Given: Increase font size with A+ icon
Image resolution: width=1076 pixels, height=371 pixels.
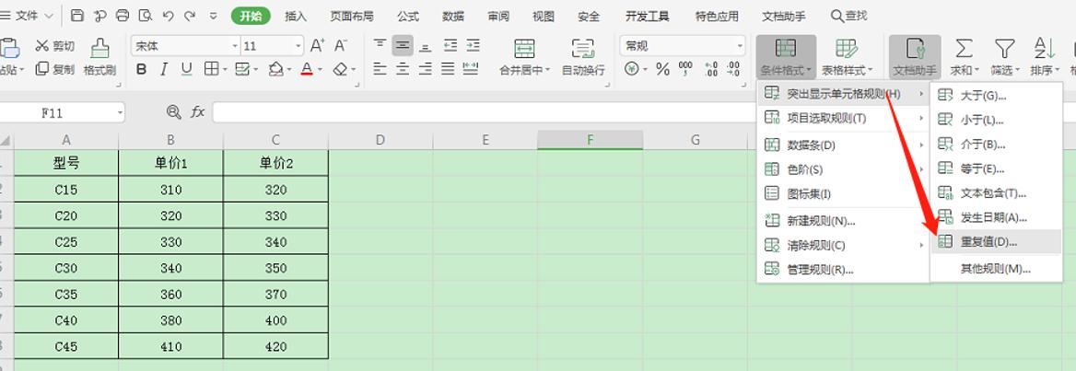Looking at the screenshot, I should coord(317,46).
